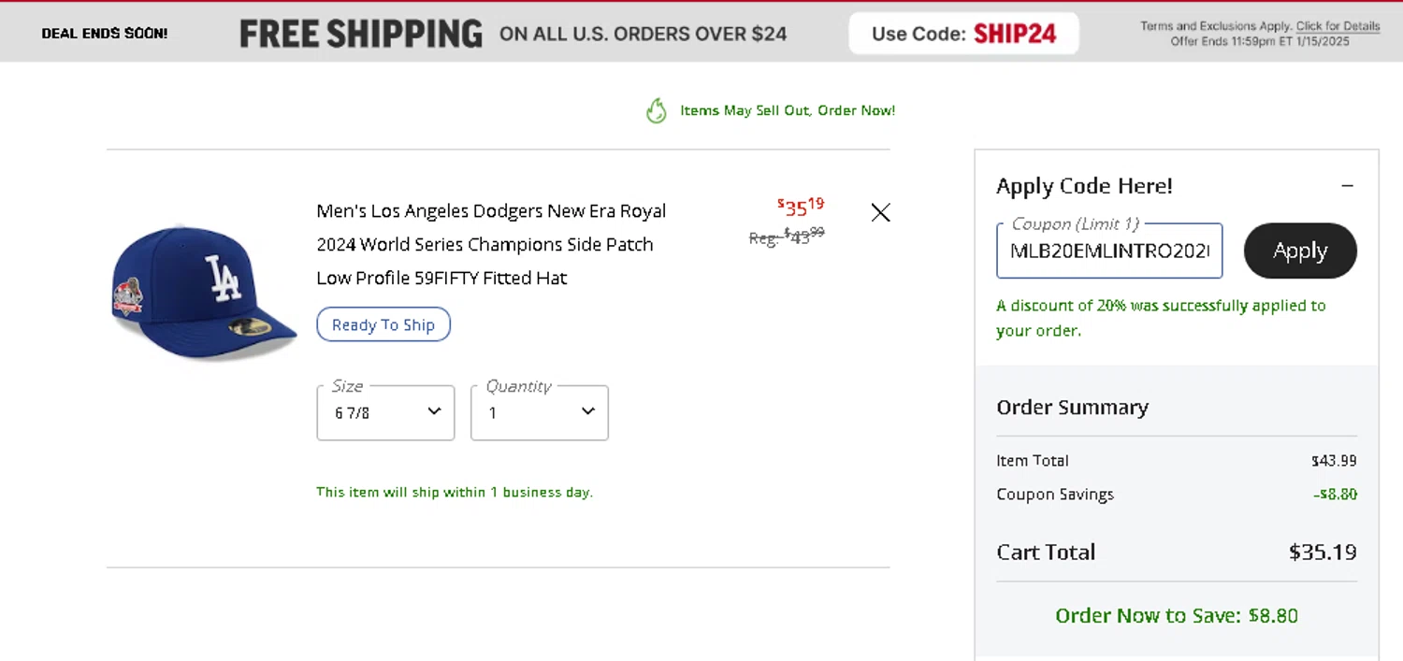Click the DEAL ENDS SOON text
This screenshot has height=661, width=1403.
pyautogui.click(x=105, y=34)
